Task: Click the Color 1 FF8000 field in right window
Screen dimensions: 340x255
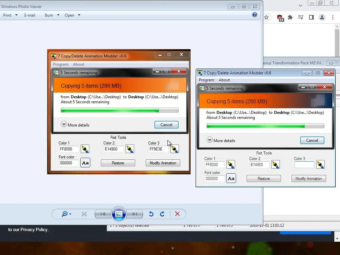Action: pyautogui.click(x=215, y=165)
